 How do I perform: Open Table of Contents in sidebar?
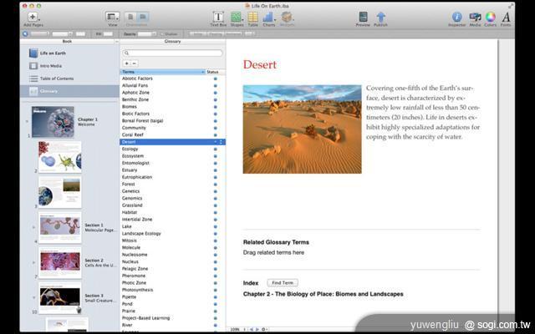click(57, 78)
